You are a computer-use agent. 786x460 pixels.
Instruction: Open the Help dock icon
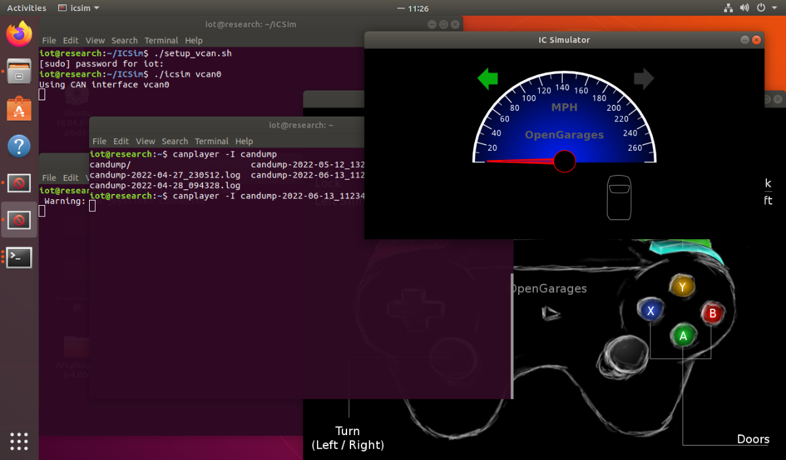[x=19, y=145]
